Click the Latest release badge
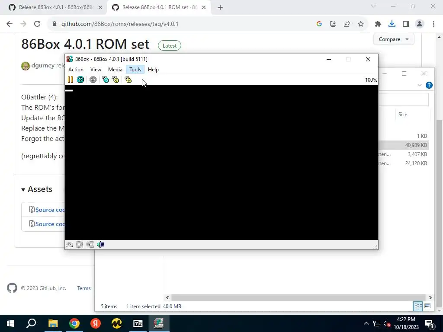This screenshot has width=443, height=332. pyautogui.click(x=170, y=46)
